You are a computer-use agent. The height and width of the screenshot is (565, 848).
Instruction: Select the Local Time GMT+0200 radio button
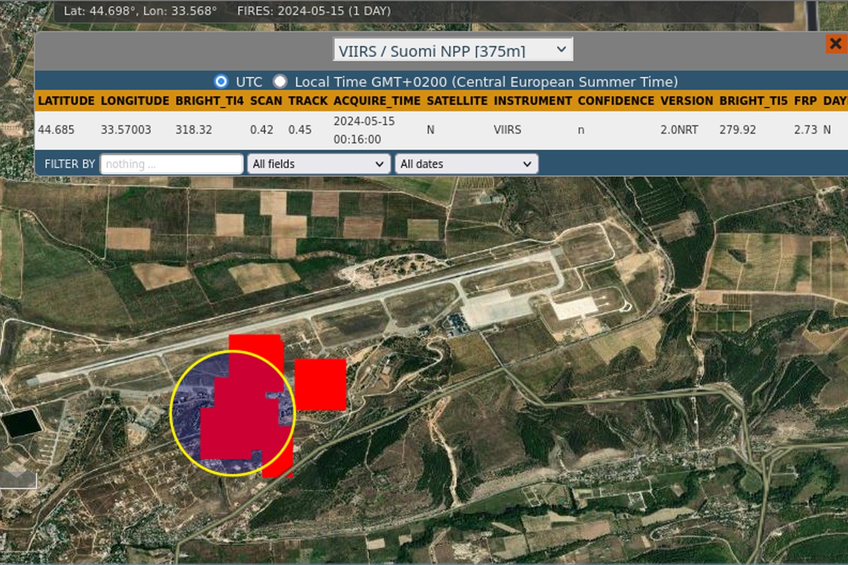pyautogui.click(x=280, y=81)
